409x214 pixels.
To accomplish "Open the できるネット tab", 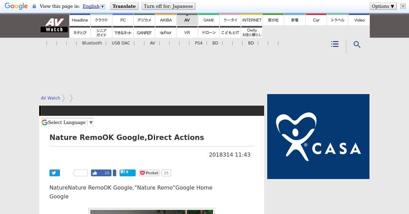I will tap(123, 32).
